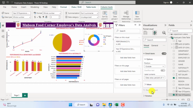The image size is (193, 108).
Task: Open the chat icon in the taskbar
Action: (x=98, y=105)
